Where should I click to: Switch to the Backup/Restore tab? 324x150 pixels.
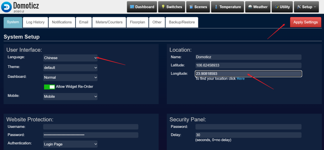pyautogui.click(x=182, y=22)
